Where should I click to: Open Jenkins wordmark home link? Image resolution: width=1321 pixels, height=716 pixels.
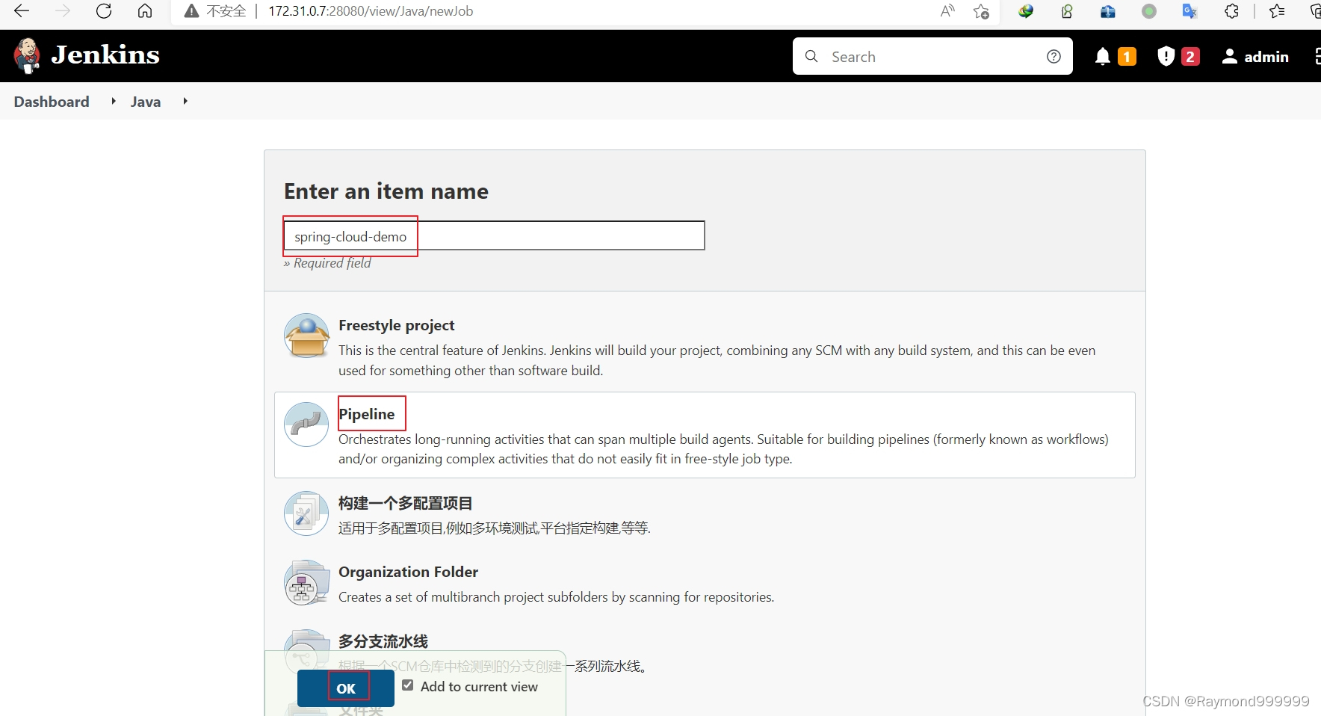pyautogui.click(x=105, y=55)
